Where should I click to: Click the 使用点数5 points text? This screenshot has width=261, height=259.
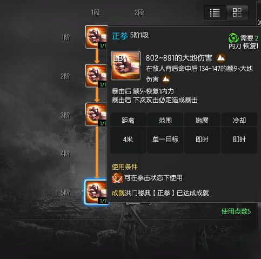click(x=236, y=211)
